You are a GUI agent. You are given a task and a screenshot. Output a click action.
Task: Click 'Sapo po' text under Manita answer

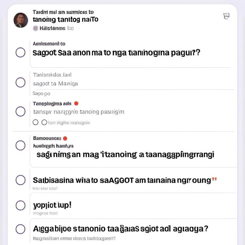tap(41, 93)
